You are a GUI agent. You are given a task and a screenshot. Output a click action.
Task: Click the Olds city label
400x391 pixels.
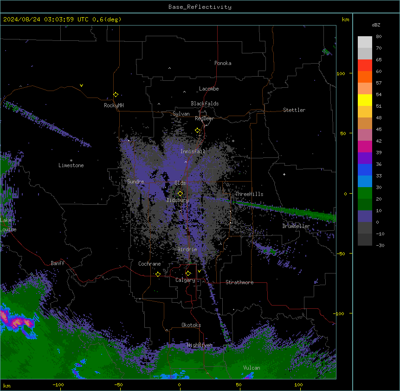tap(180, 183)
